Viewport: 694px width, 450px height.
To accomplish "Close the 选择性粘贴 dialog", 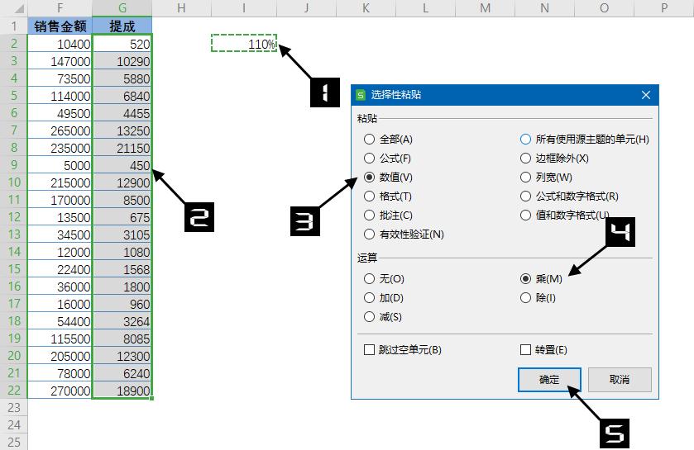I will [646, 95].
